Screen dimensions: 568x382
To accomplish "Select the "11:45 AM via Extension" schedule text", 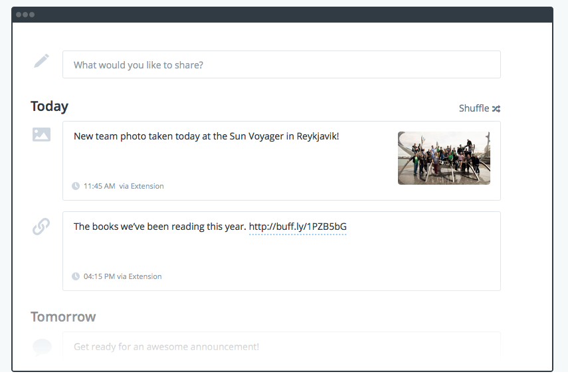I will (x=124, y=186).
